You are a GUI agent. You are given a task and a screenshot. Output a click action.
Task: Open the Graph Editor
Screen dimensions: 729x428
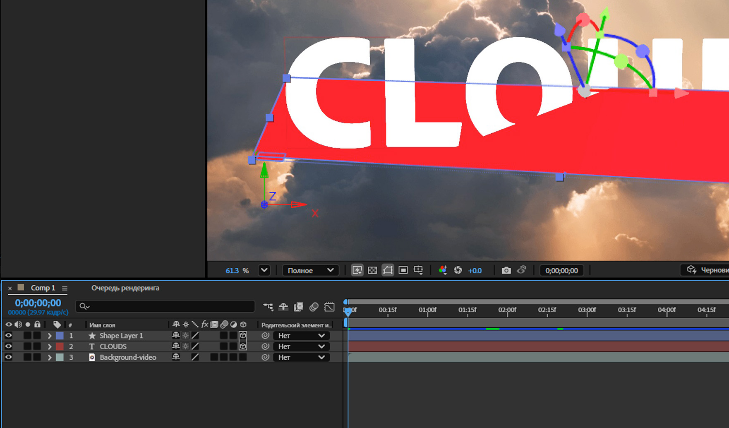[329, 307]
